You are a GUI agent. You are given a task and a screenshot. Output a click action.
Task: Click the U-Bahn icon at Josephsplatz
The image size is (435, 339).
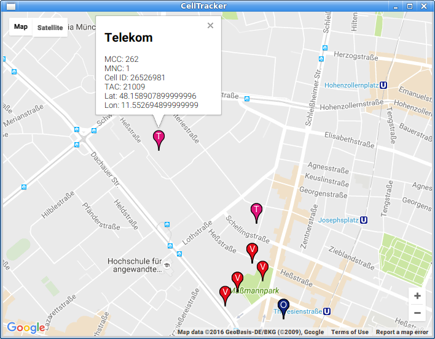point(364,220)
